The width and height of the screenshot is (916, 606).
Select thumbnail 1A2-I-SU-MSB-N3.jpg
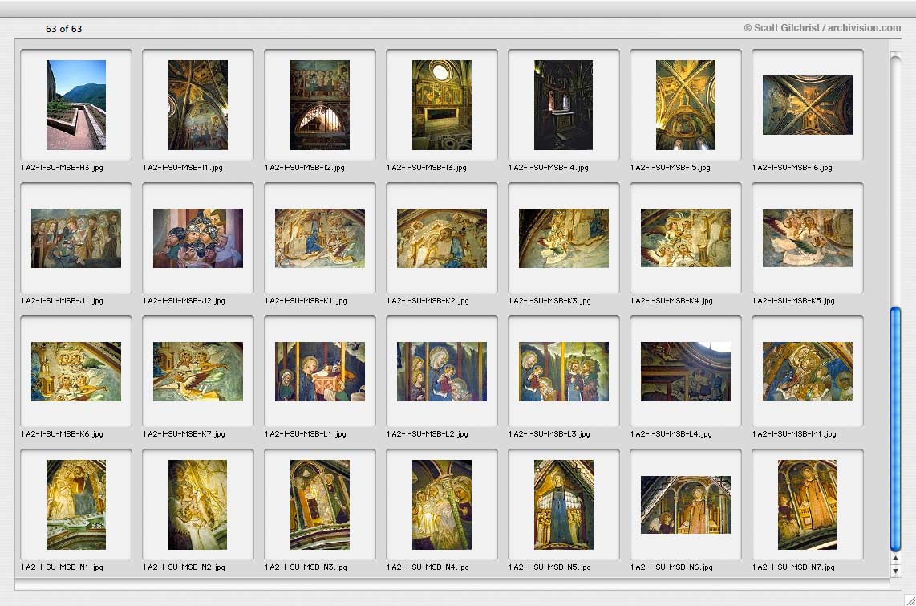319,504
